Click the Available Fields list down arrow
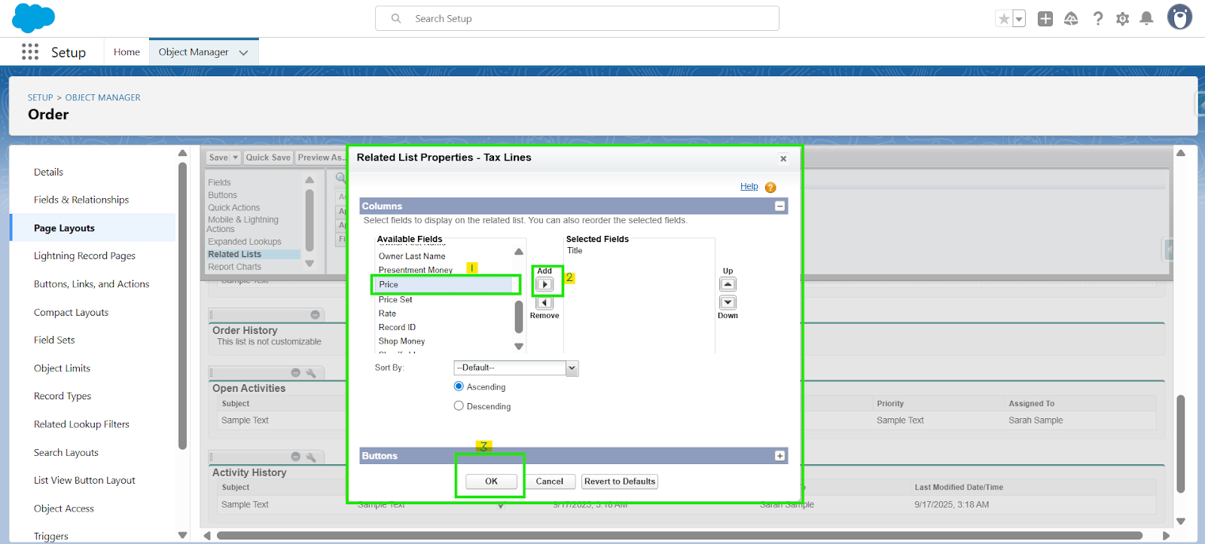 [x=519, y=347]
